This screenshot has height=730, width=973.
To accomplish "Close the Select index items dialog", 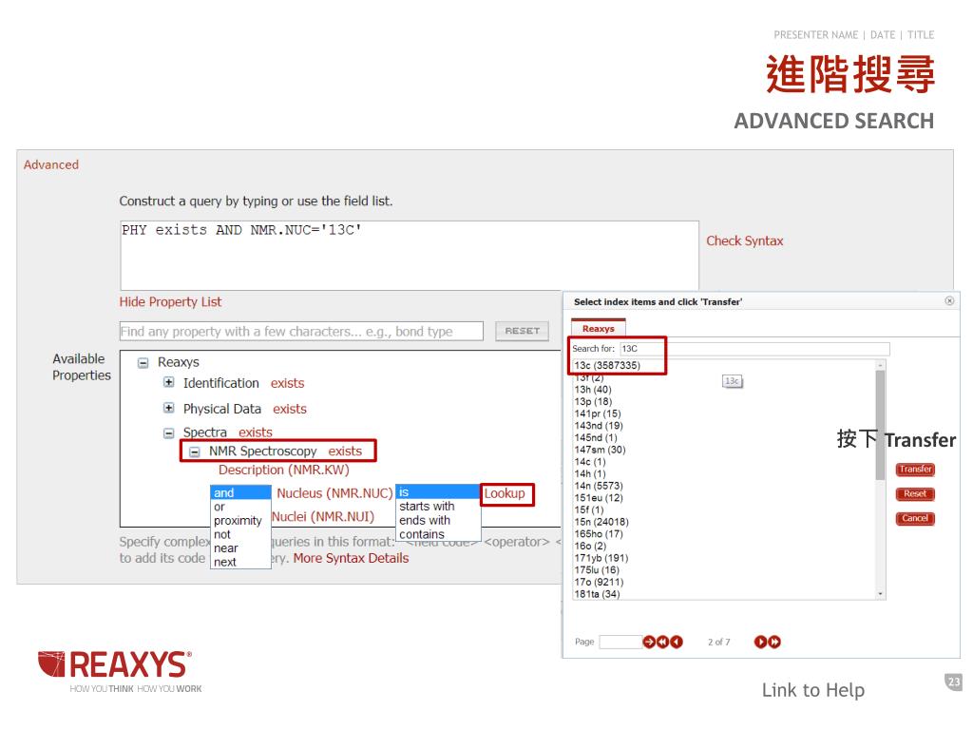I will tap(949, 301).
